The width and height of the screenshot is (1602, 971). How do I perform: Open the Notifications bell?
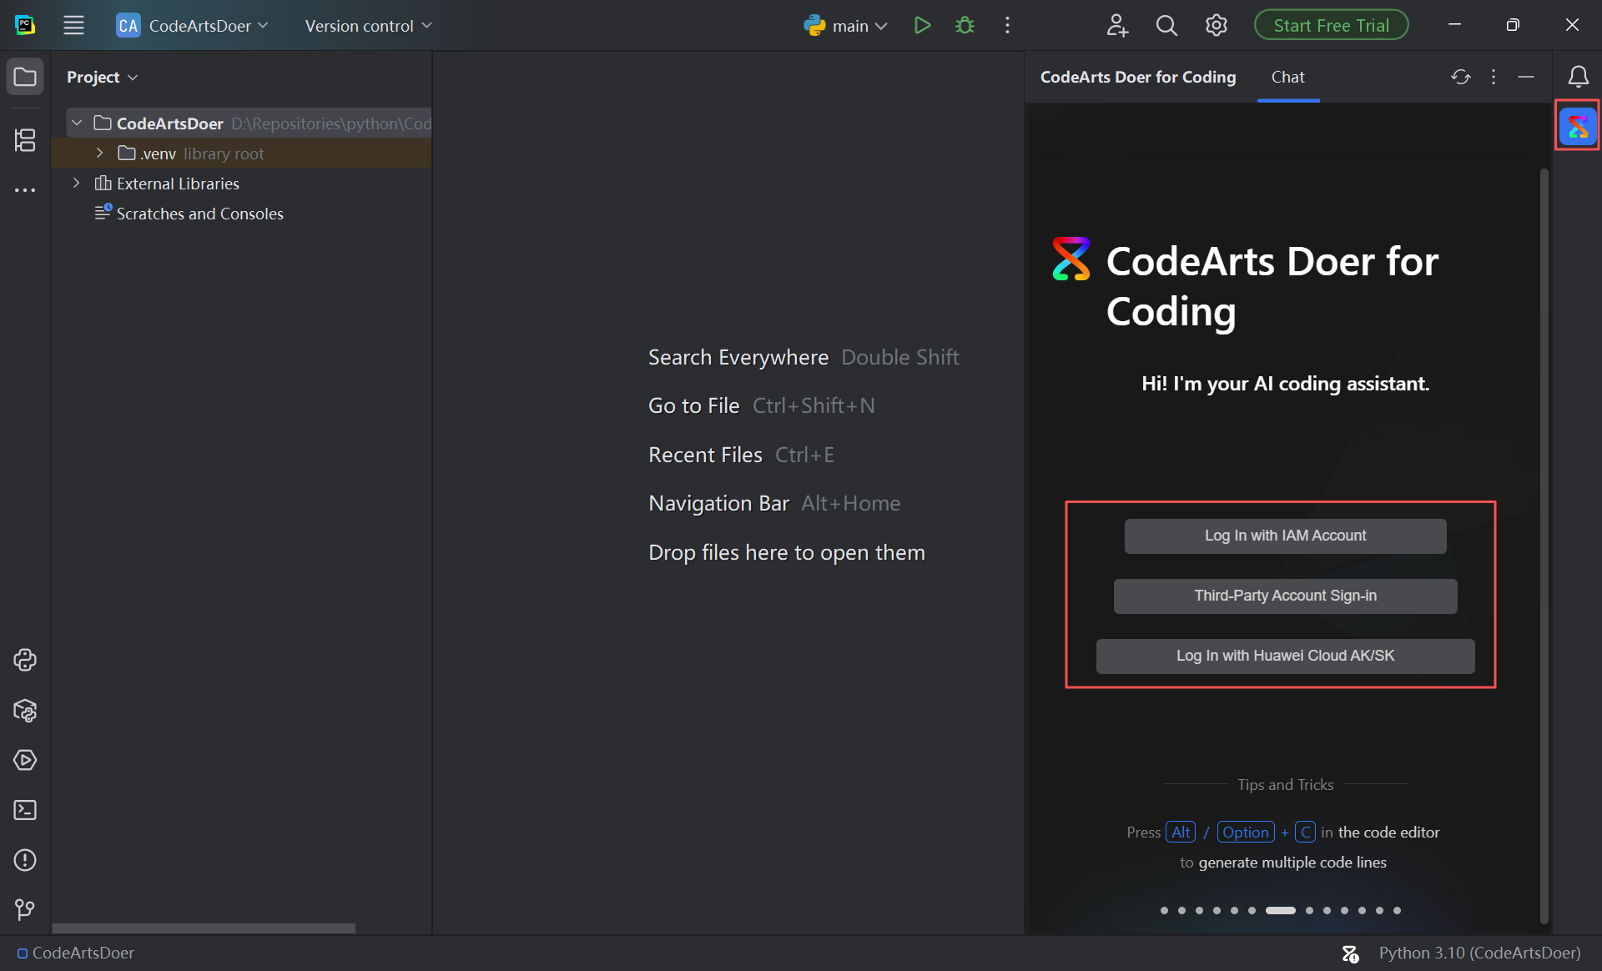coord(1578,77)
